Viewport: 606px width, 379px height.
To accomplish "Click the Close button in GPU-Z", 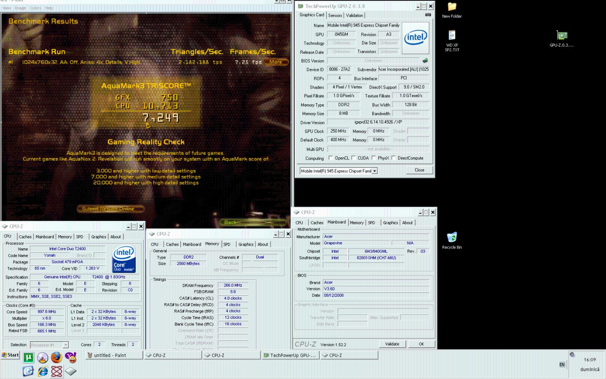I will coord(419,170).
